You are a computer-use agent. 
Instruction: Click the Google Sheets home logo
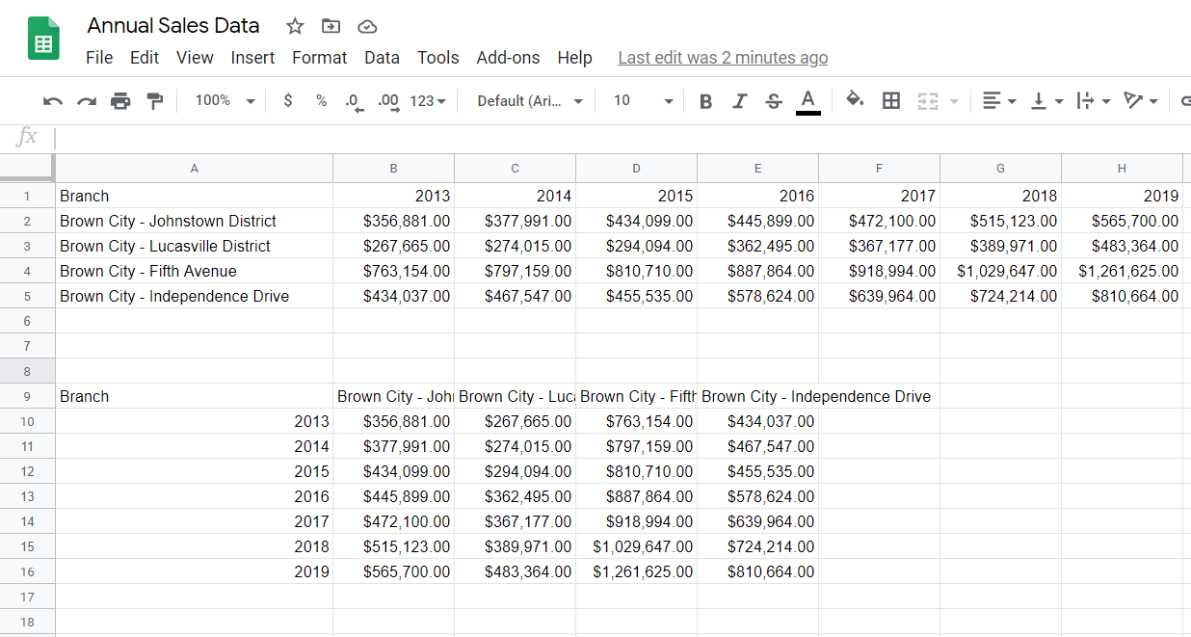tap(43, 39)
